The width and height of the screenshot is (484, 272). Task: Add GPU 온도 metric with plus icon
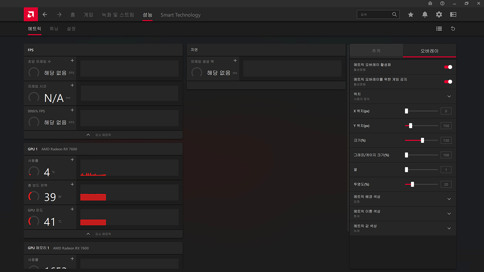pyautogui.click(x=72, y=209)
